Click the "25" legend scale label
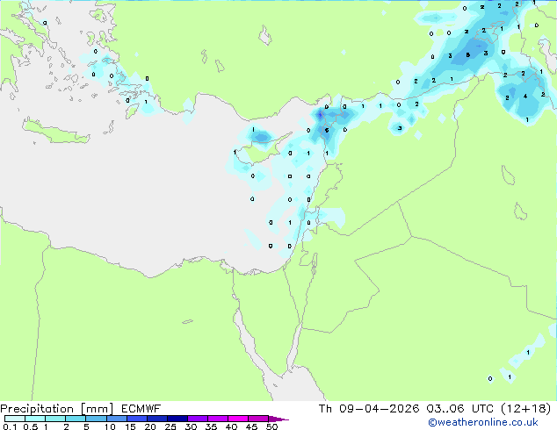 point(170,426)
